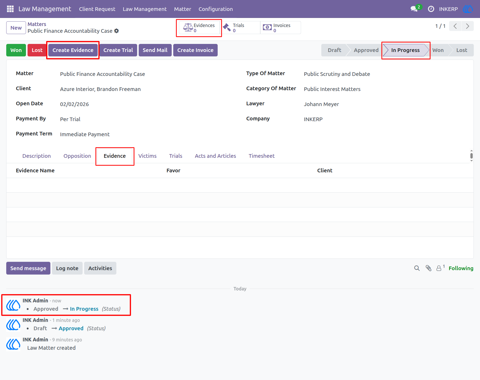Open Evidences scale smart button
Screen dimensions: 480x380
pos(199,28)
